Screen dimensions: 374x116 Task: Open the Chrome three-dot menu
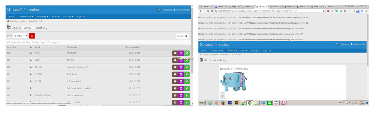tap(366, 11)
